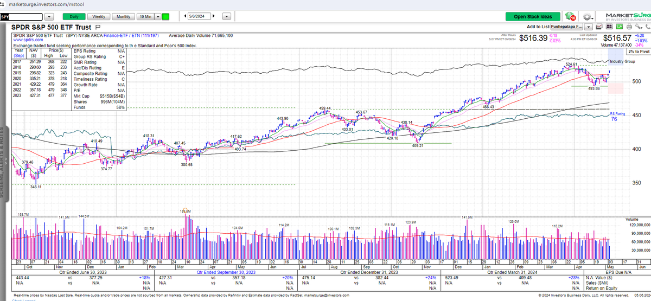Click the Composite Rating row
The width and height of the screenshot is (651, 301).
[x=99, y=73]
